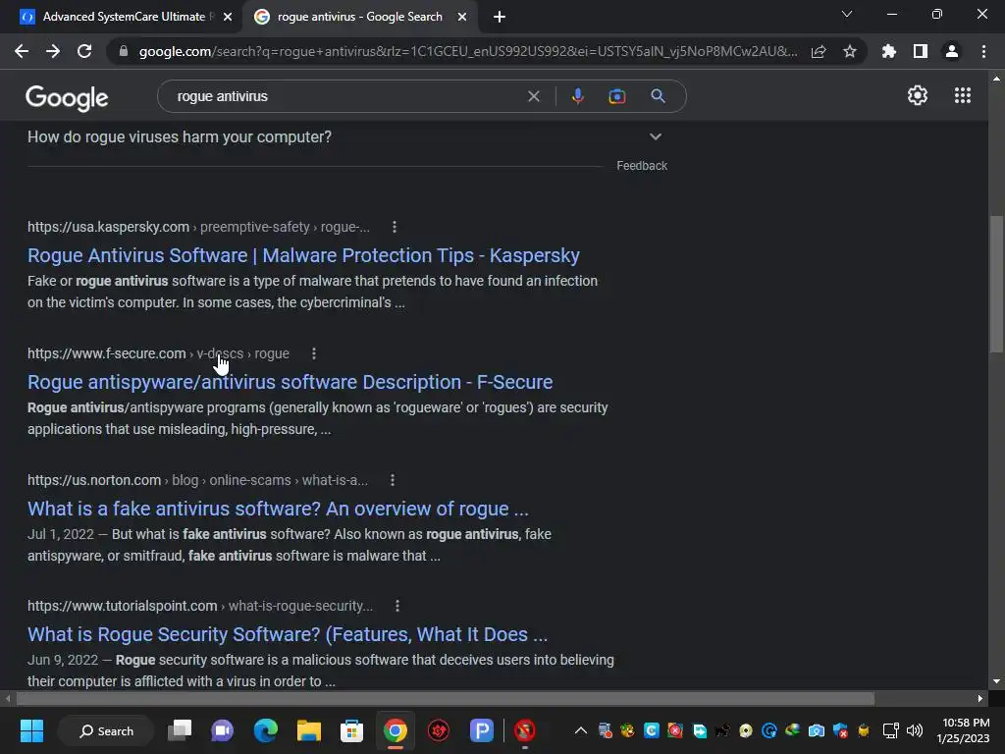Go back to the previous page
Image resolution: width=1005 pixels, height=754 pixels.
point(22,51)
